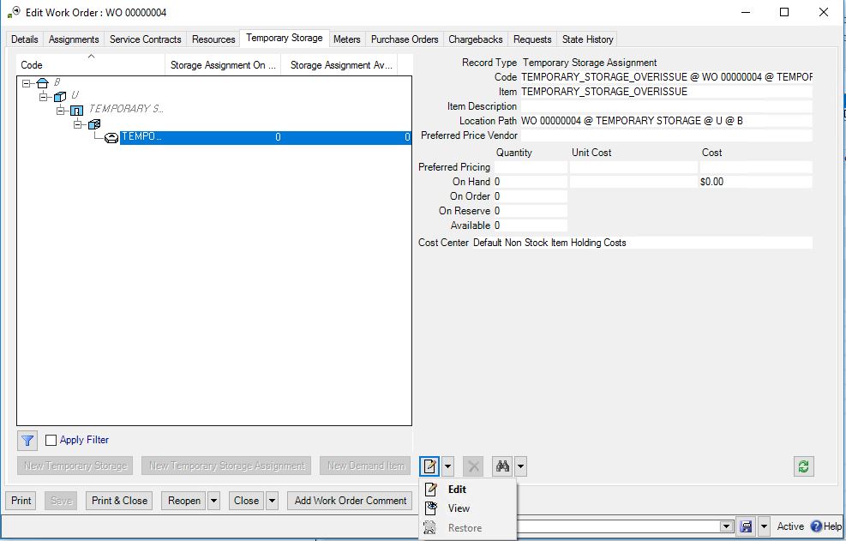Open the status bar combo box arrow
846x541 pixels.
coord(726,526)
